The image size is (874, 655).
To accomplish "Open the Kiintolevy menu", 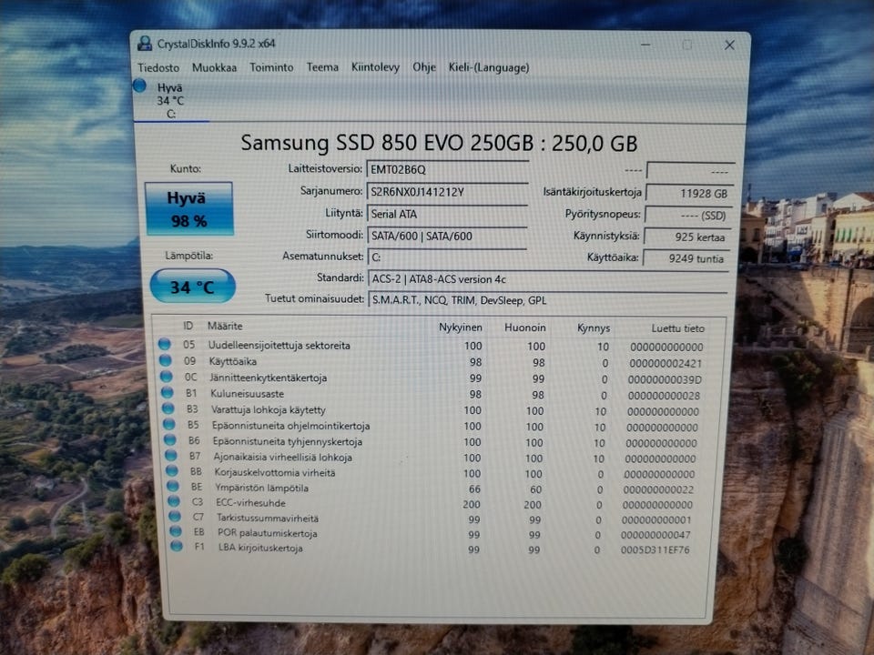I will point(375,66).
